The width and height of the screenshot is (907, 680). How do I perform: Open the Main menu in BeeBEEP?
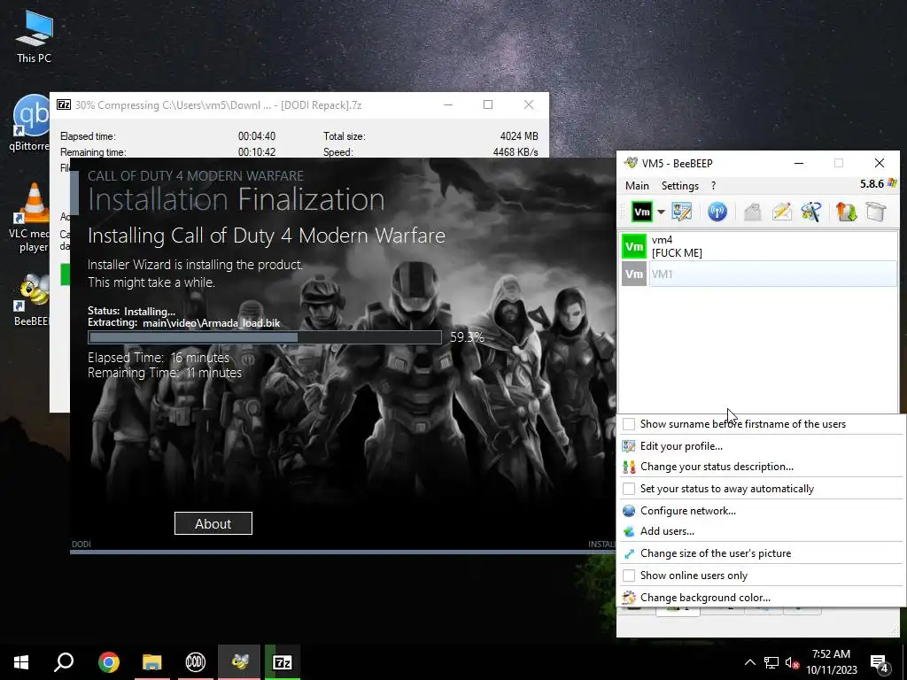(x=637, y=186)
